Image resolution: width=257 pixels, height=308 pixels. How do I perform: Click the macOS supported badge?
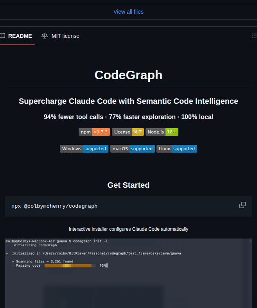[x=133, y=149]
